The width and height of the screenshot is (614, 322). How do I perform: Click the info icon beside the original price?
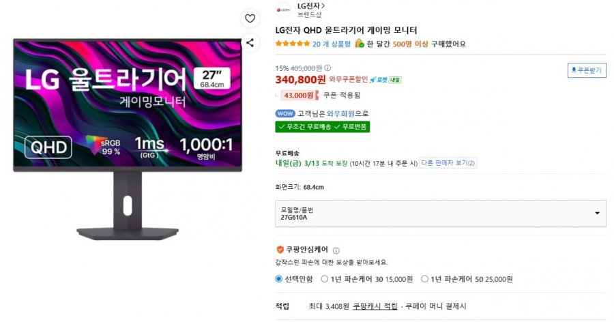328,68
